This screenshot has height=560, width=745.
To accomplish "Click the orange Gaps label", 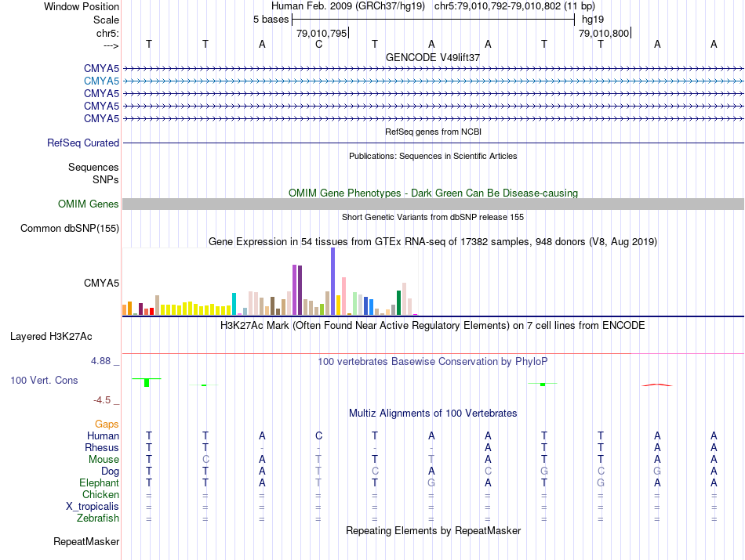I will tap(107, 425).
